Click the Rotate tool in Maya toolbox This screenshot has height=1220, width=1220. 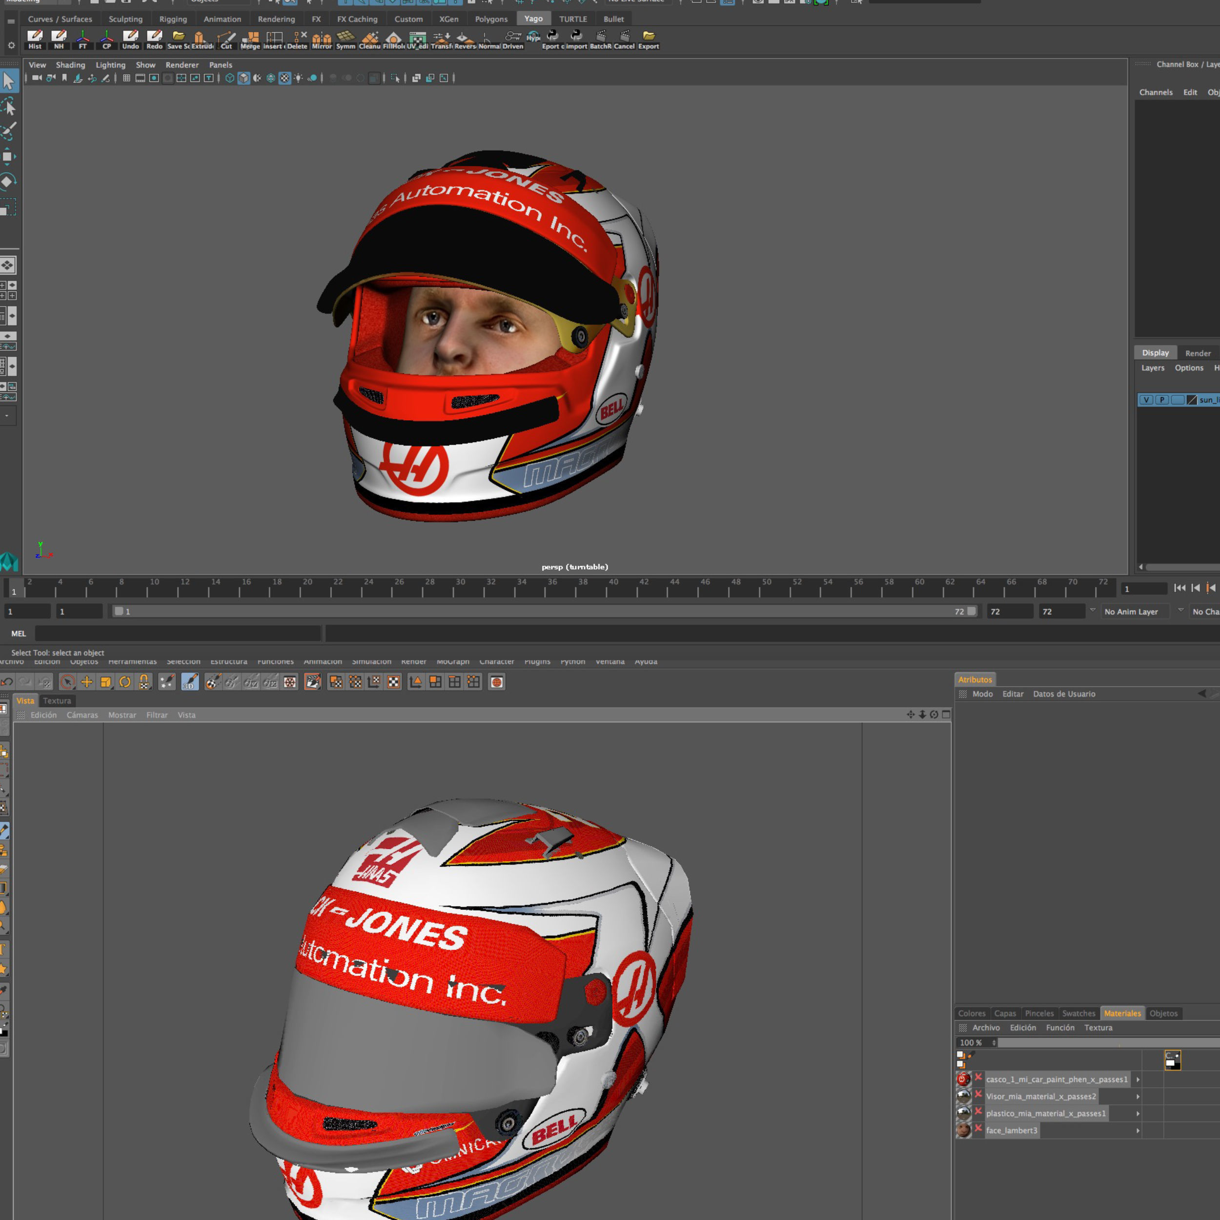(8, 182)
